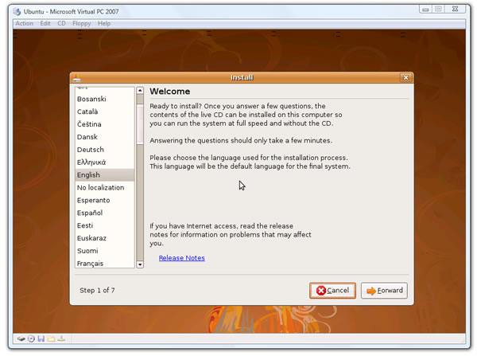Screen dimensions: 477x356
Task: Open the Floppy menu
Action: pyautogui.click(x=82, y=23)
